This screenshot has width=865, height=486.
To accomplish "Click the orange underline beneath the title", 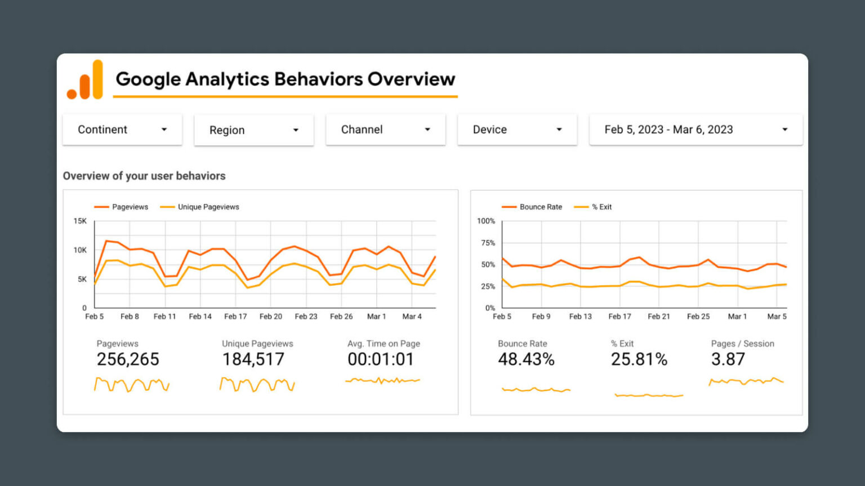I will click(286, 97).
